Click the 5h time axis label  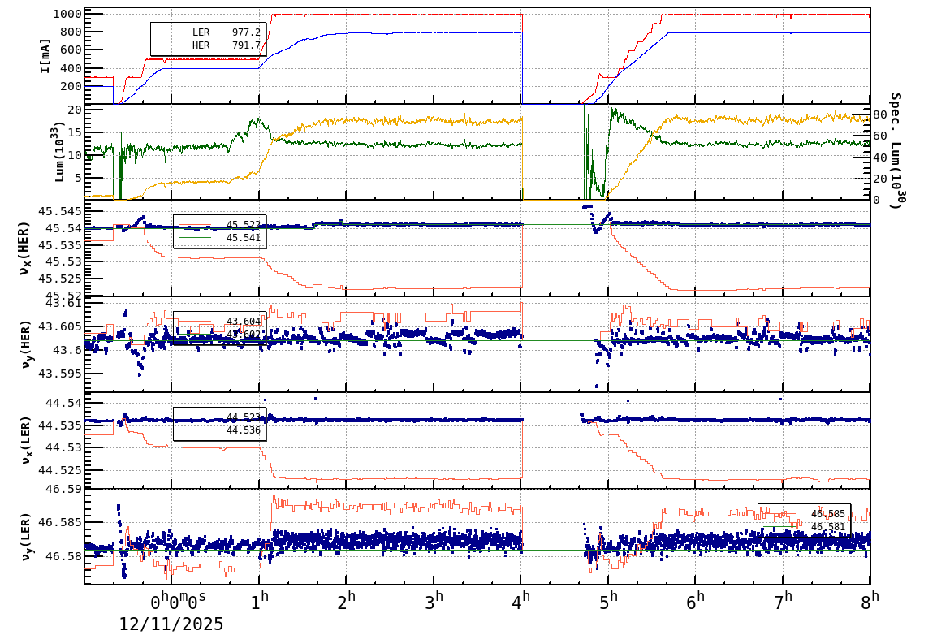click(608, 600)
